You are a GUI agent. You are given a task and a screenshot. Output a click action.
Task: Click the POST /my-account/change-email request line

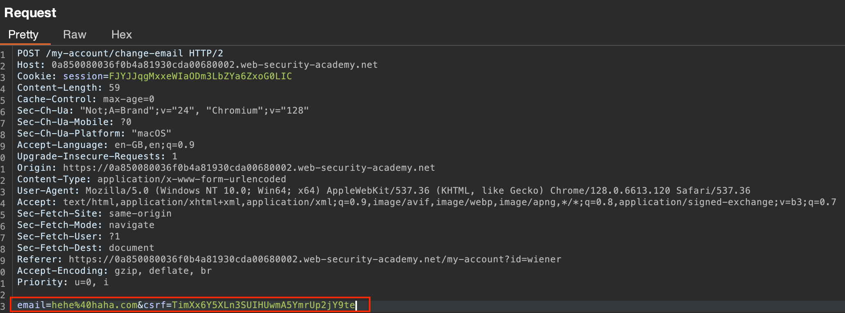click(120, 54)
